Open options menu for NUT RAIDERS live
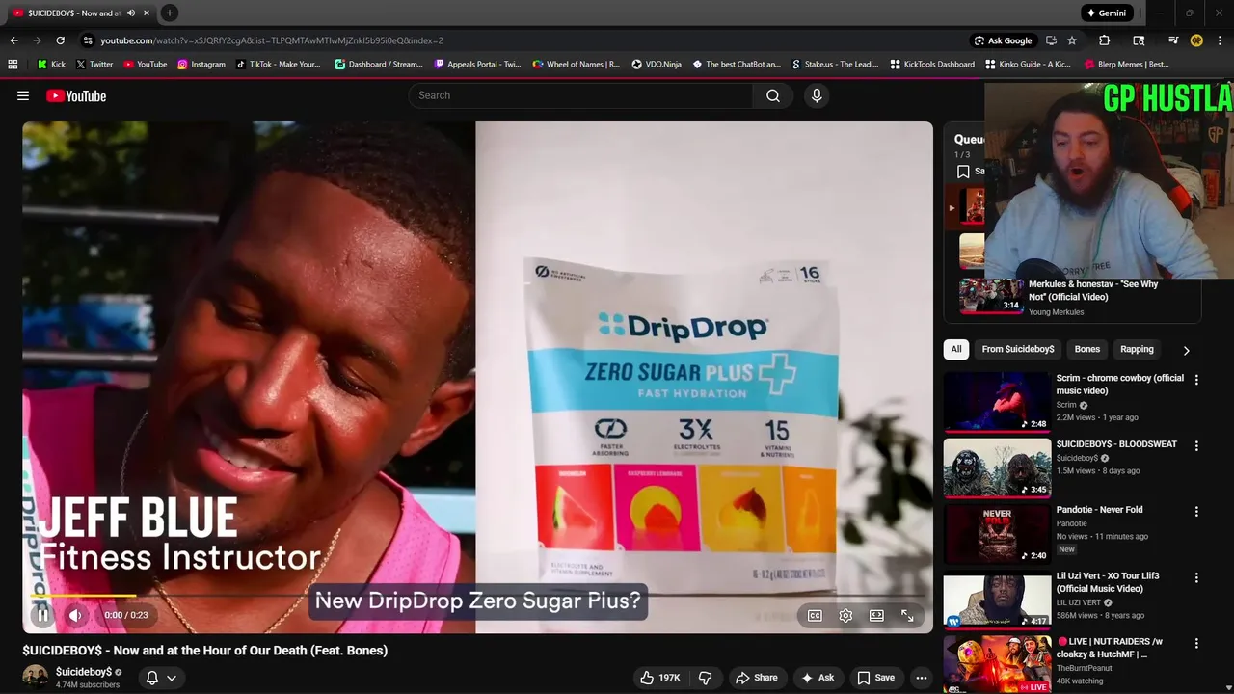The image size is (1234, 694). 1196,643
